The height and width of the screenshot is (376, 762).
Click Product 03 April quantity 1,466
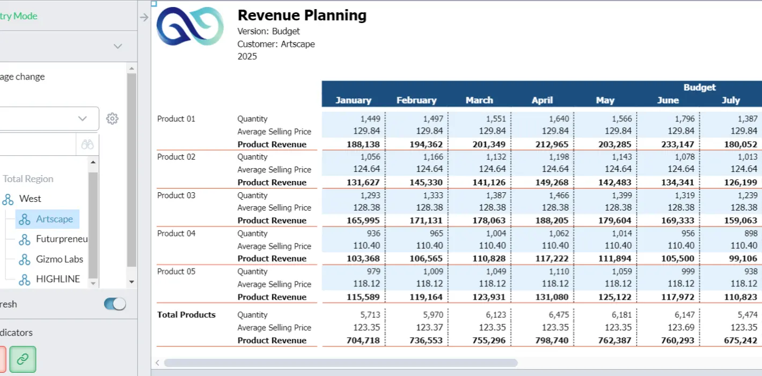pos(559,195)
